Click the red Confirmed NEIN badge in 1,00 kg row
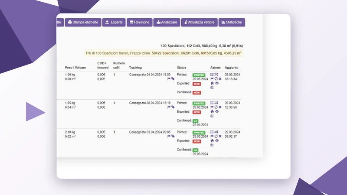Image resolution: width=347 pixels, height=195 pixels. (x=197, y=93)
